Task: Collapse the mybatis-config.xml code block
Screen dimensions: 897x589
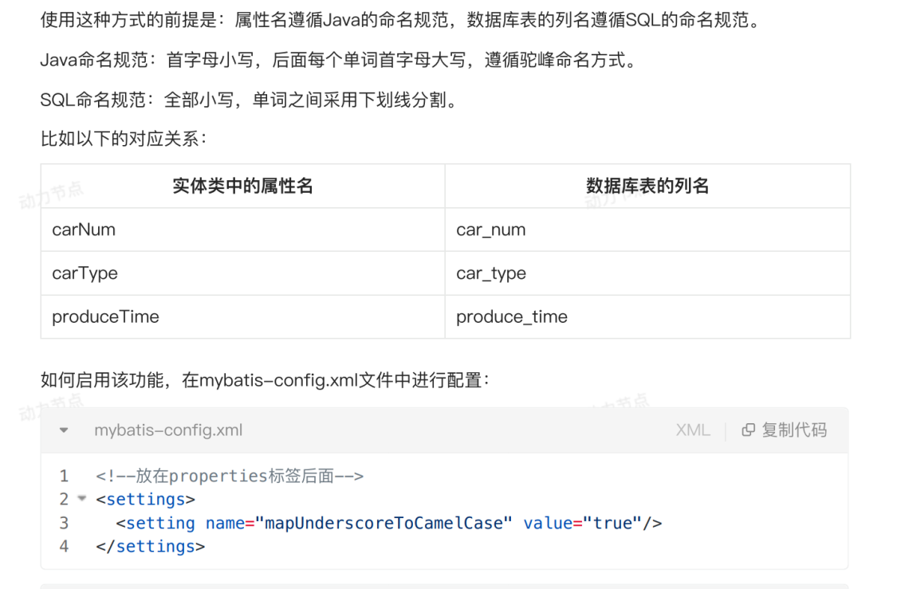Action: pos(64,430)
